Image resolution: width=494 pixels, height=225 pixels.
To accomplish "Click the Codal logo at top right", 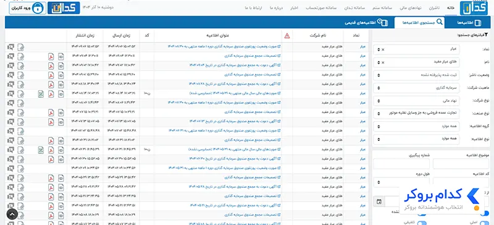I will [474, 8].
